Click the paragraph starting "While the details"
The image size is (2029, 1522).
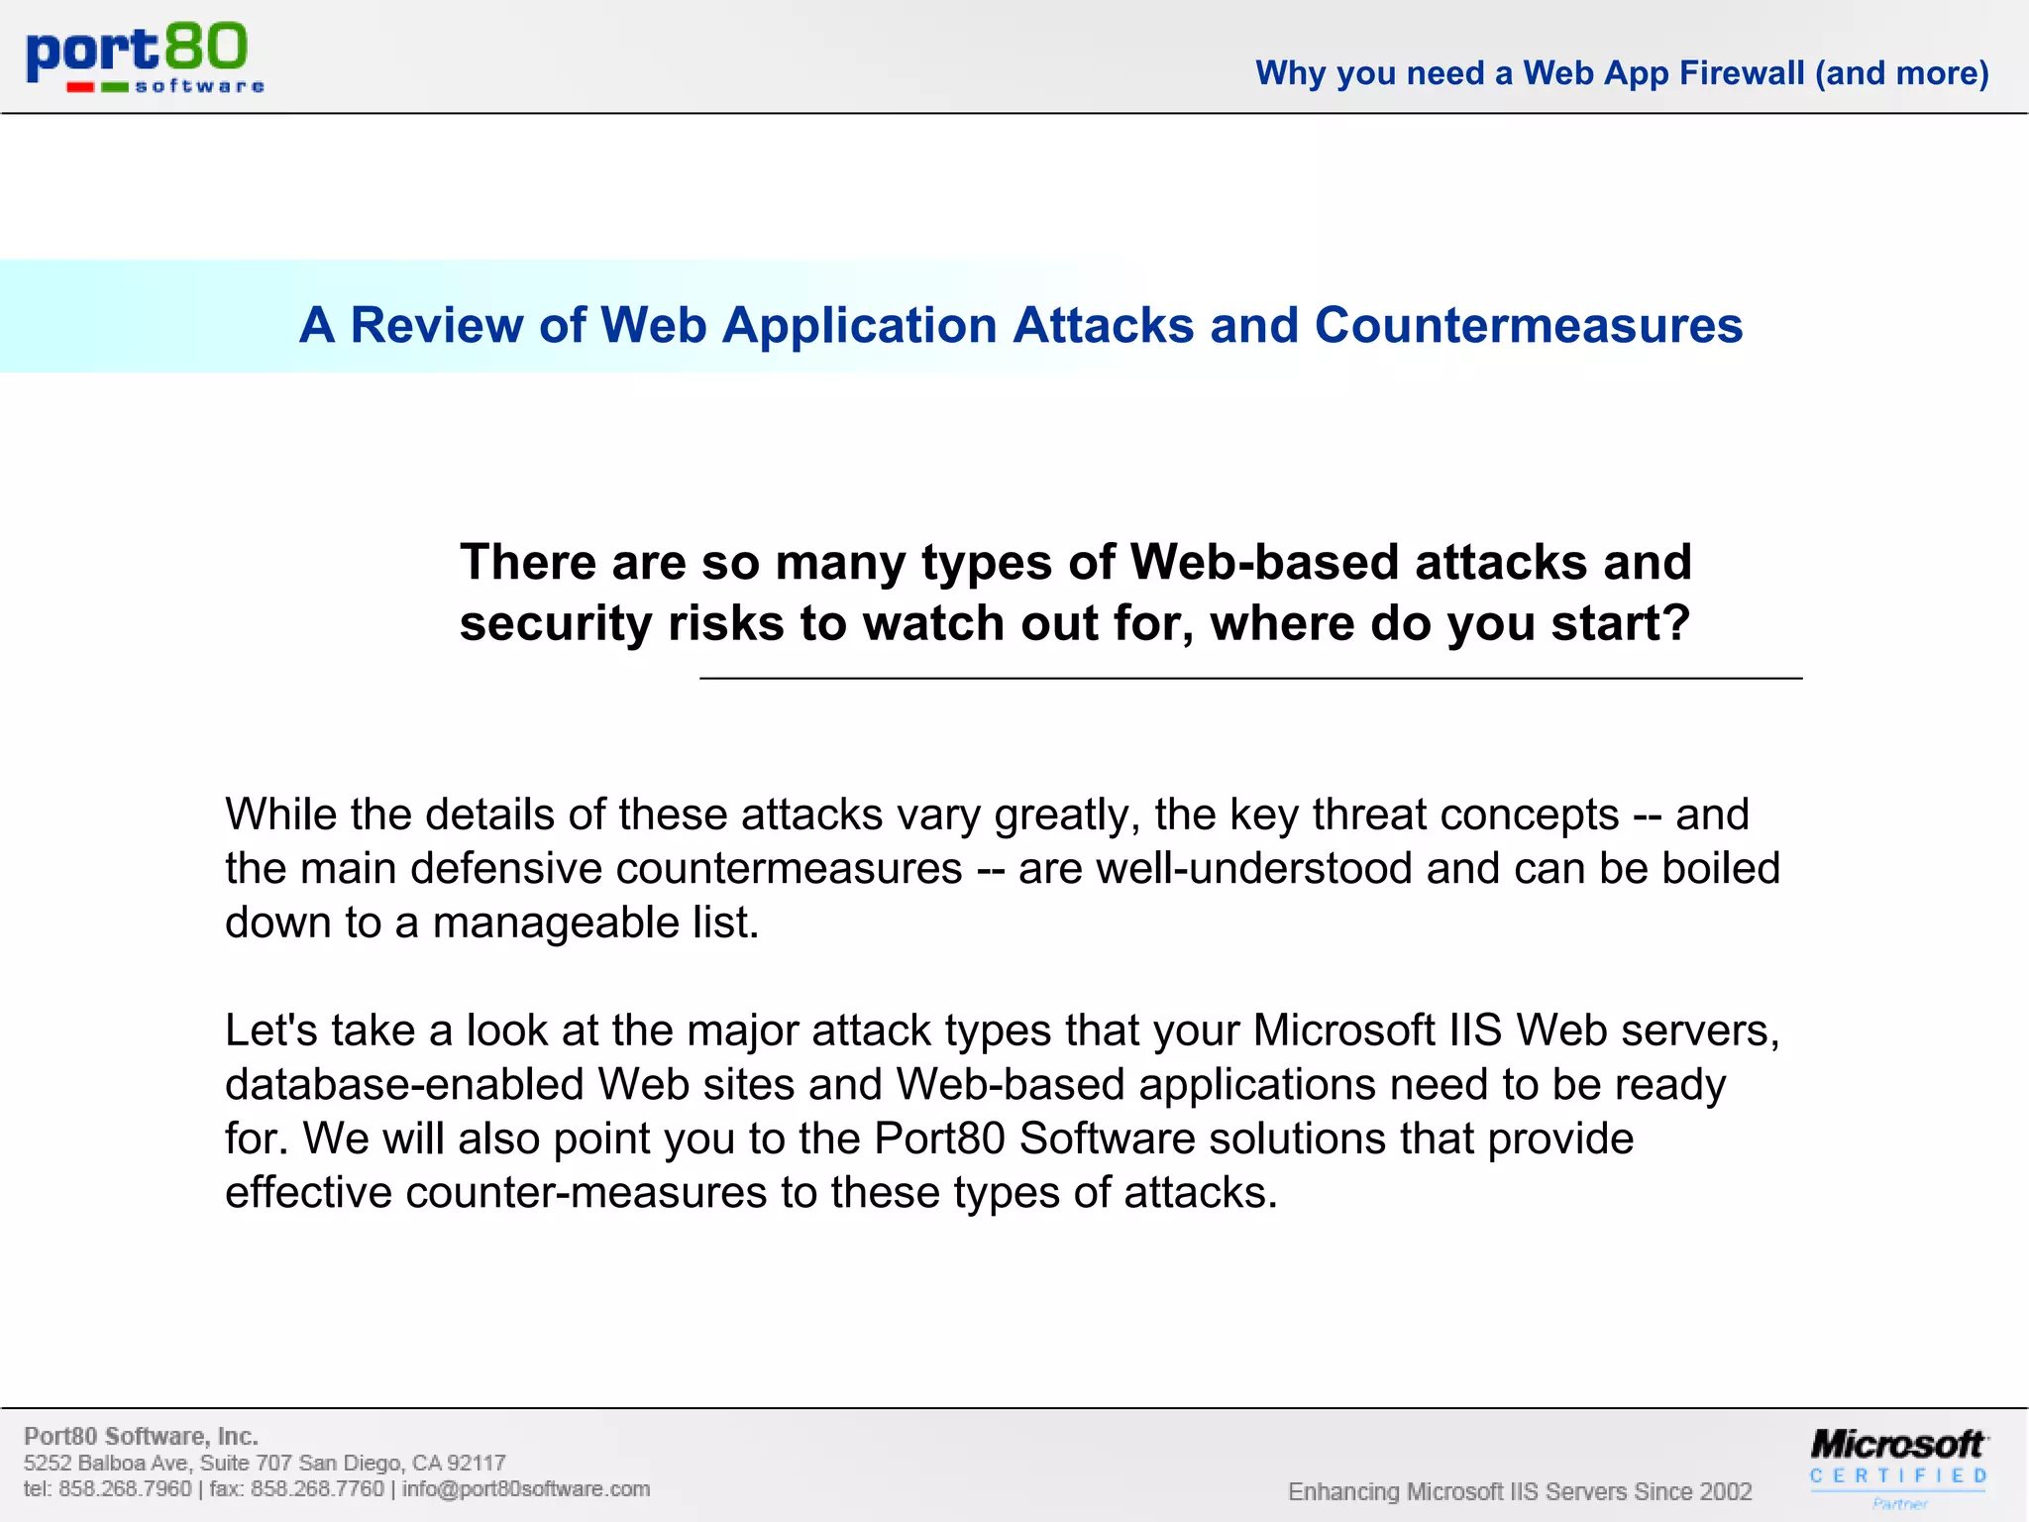coord(1001,868)
